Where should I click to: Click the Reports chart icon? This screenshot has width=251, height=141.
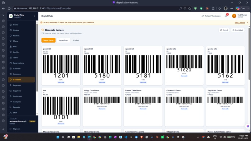[x=11, y=107]
